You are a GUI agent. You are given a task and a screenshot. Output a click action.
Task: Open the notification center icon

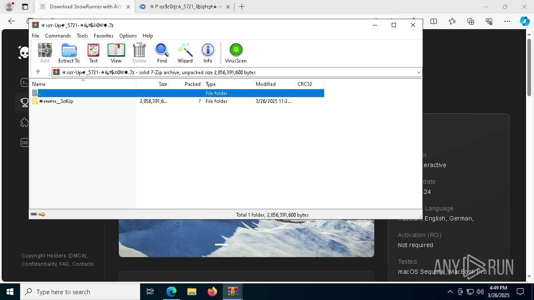[520, 292]
